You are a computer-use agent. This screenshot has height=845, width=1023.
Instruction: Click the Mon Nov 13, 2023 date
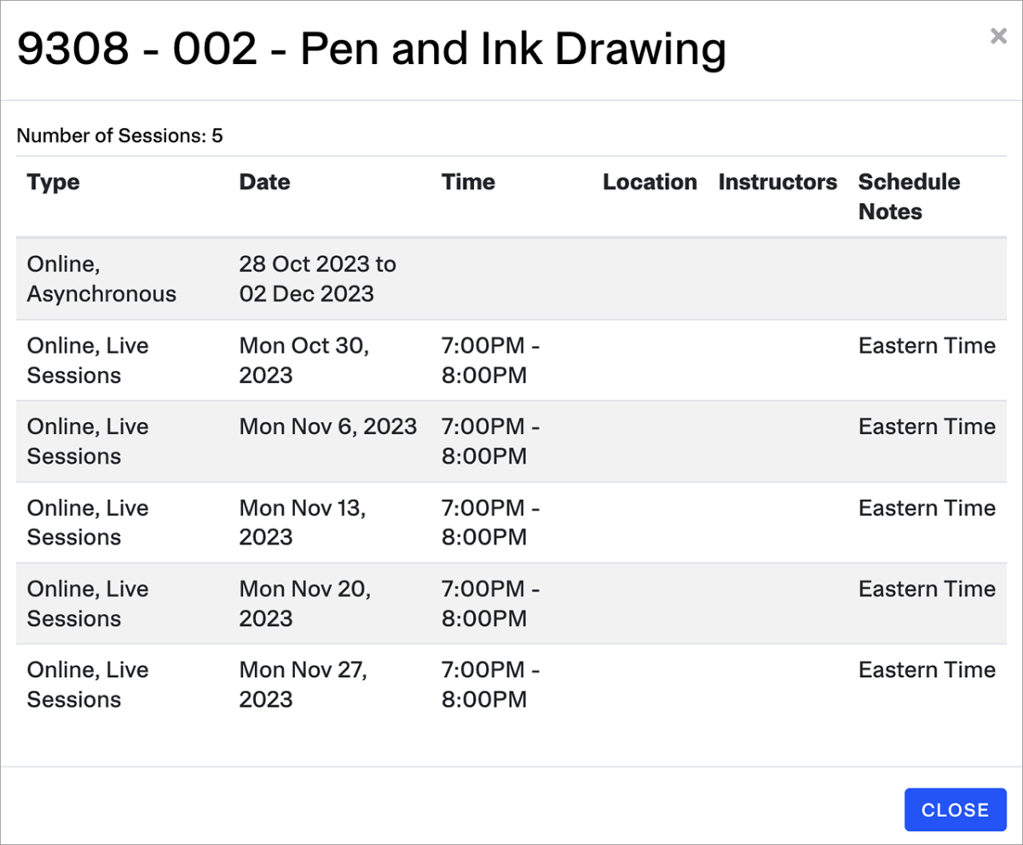click(302, 522)
